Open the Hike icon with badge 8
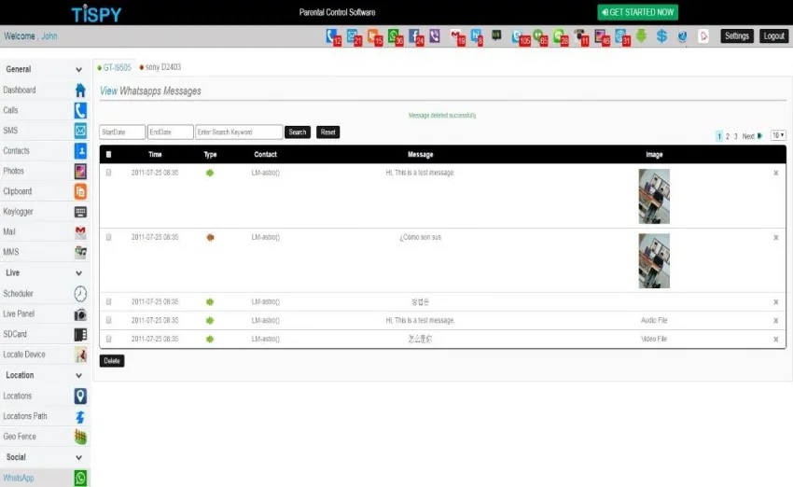 point(477,37)
